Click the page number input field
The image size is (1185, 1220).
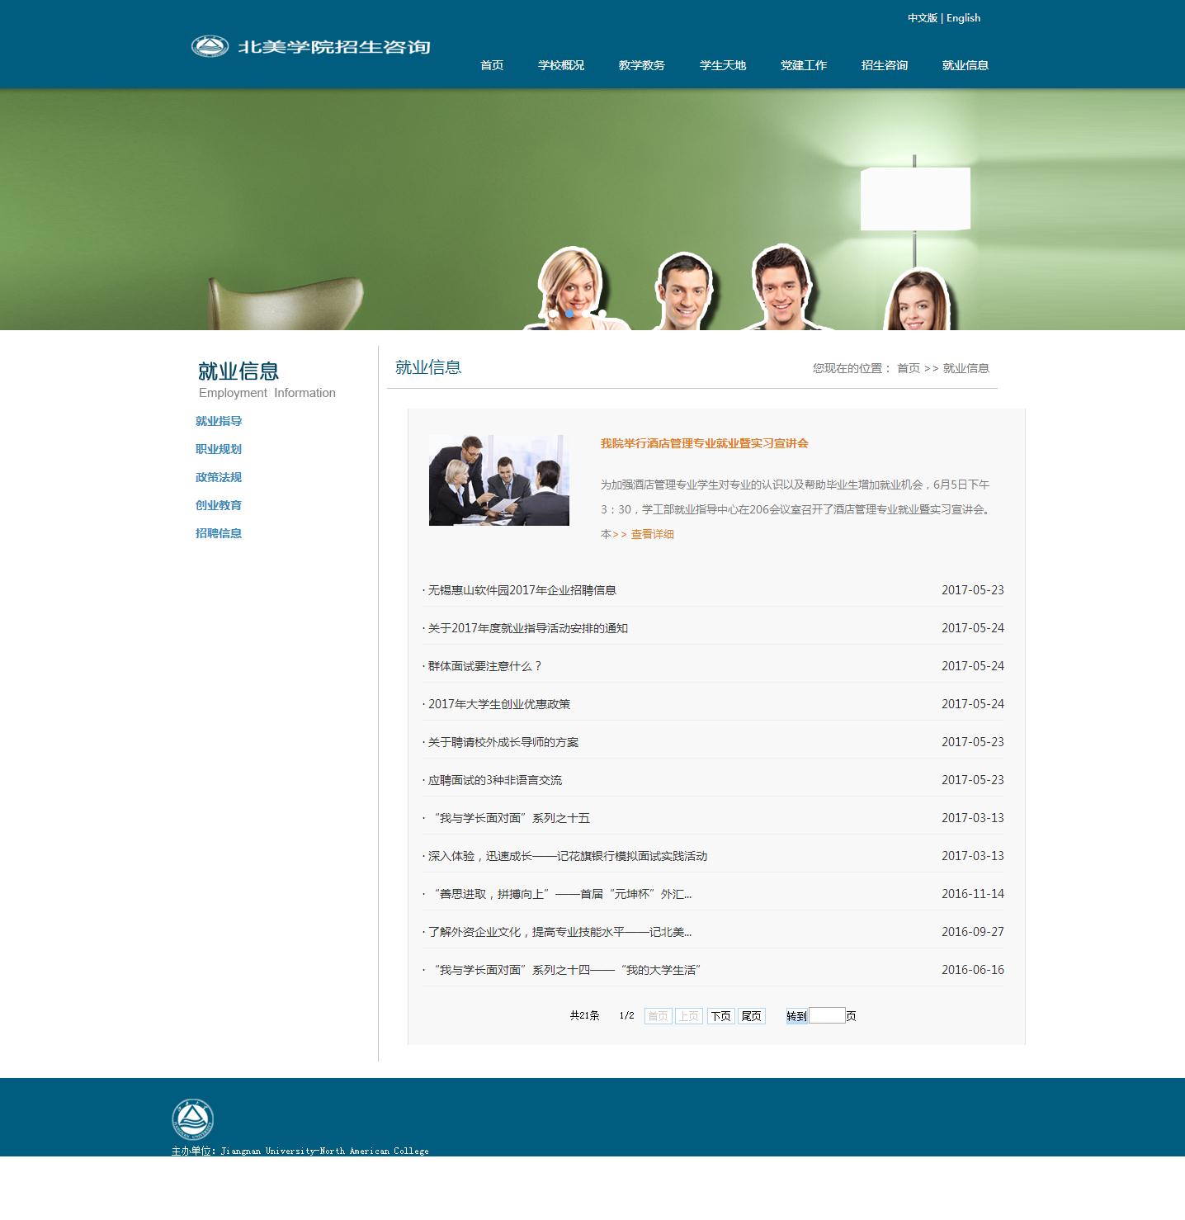(x=827, y=1016)
